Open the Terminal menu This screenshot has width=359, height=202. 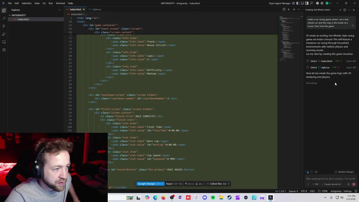click(x=60, y=3)
